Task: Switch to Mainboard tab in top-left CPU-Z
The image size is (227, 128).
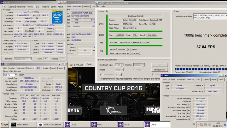Action: (20, 7)
